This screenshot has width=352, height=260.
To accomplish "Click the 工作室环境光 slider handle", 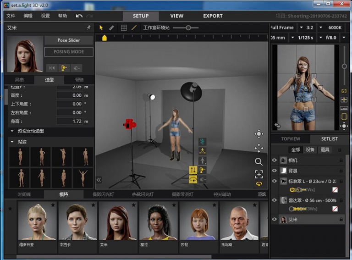I will (188, 28).
